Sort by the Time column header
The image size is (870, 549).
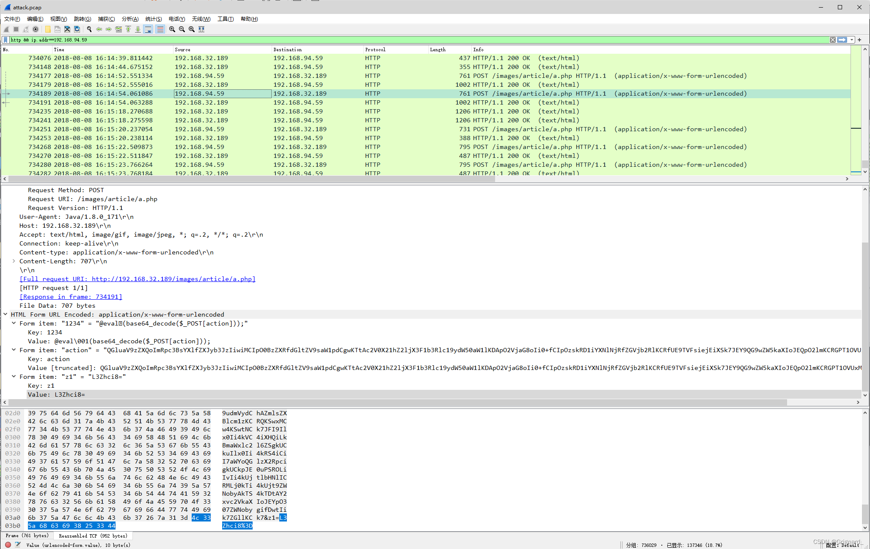coord(113,50)
